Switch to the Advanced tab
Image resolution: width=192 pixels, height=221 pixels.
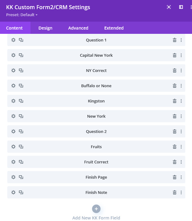coord(78,28)
